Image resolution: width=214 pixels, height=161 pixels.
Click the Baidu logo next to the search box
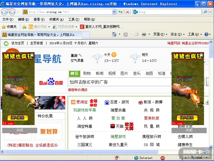pos(51,82)
